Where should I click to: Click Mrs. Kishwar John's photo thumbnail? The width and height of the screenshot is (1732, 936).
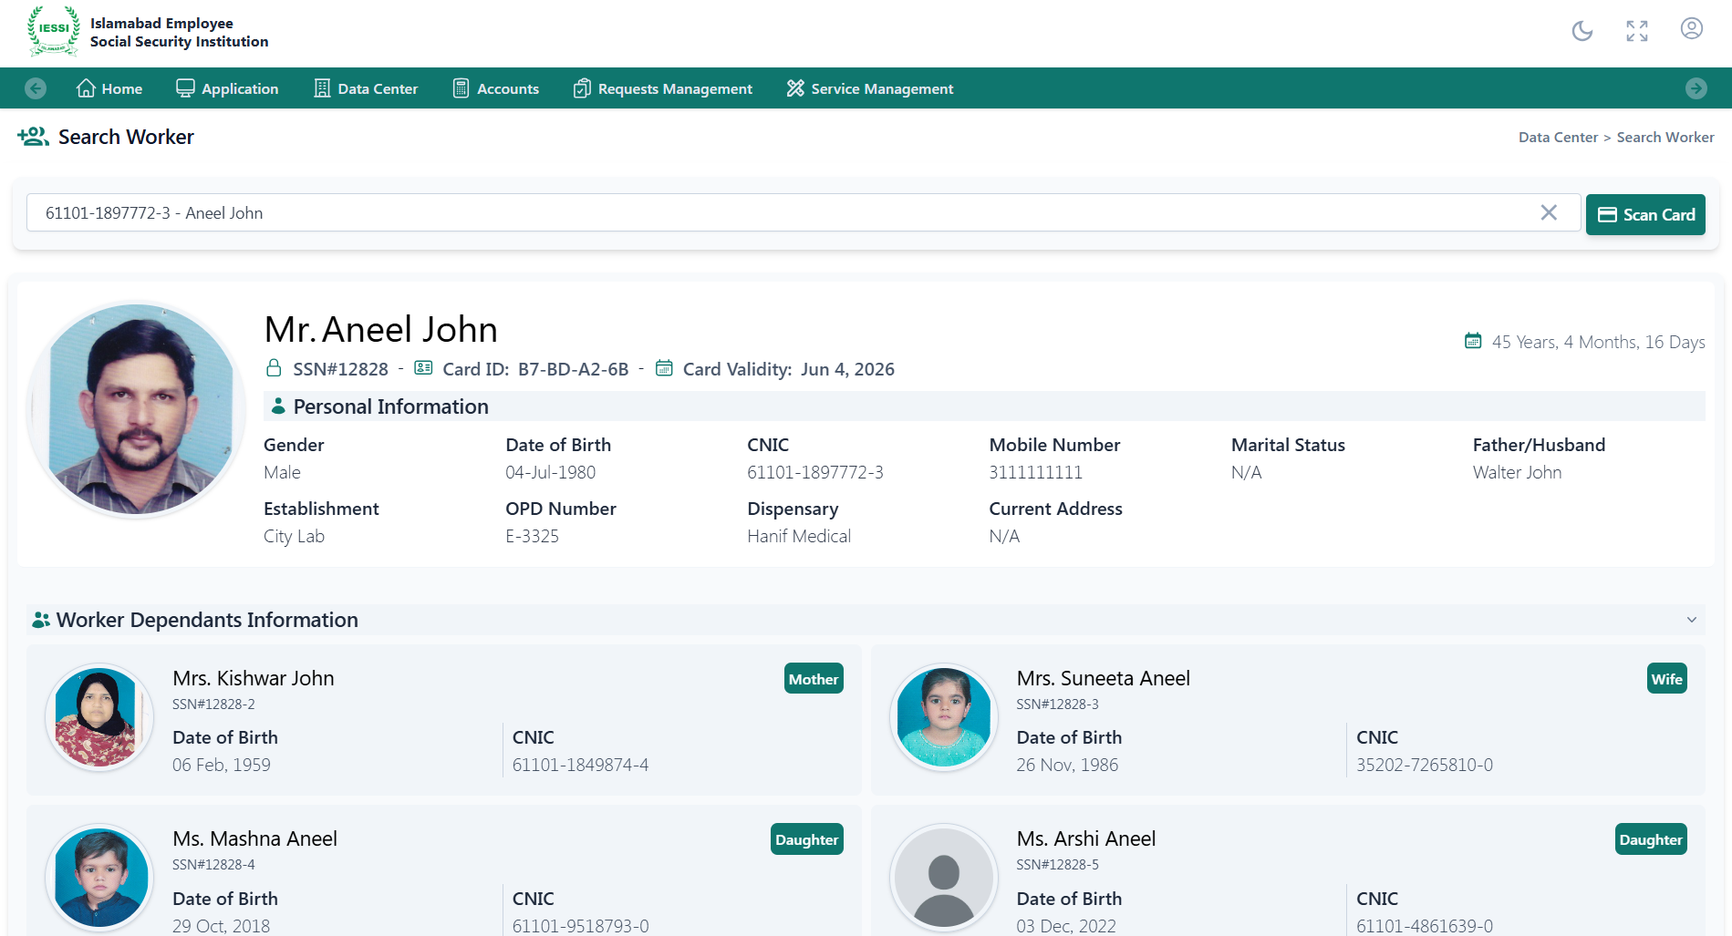(x=99, y=717)
